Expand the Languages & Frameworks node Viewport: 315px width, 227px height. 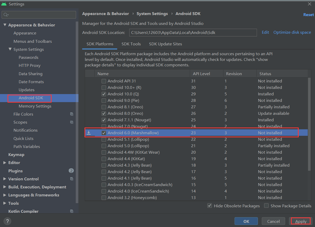pos(5,195)
